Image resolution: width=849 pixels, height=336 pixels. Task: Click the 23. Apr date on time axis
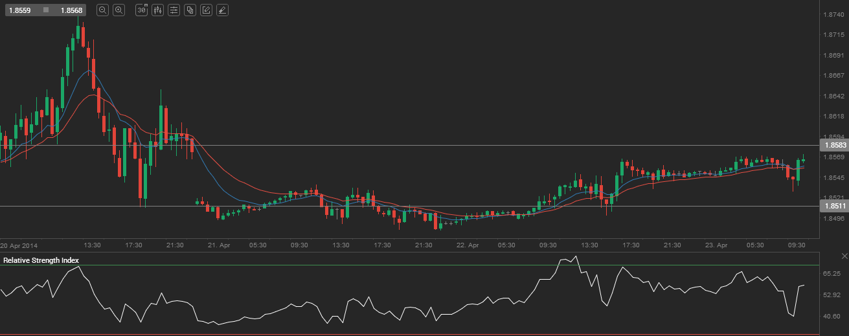coord(717,245)
